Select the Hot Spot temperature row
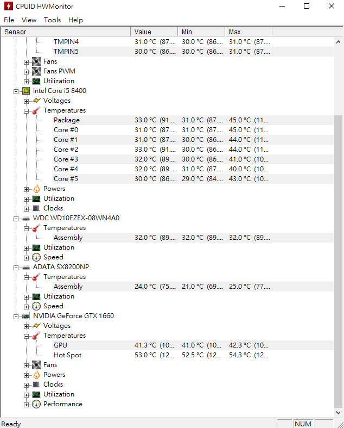The width and height of the screenshot is (344, 428). tap(193, 355)
